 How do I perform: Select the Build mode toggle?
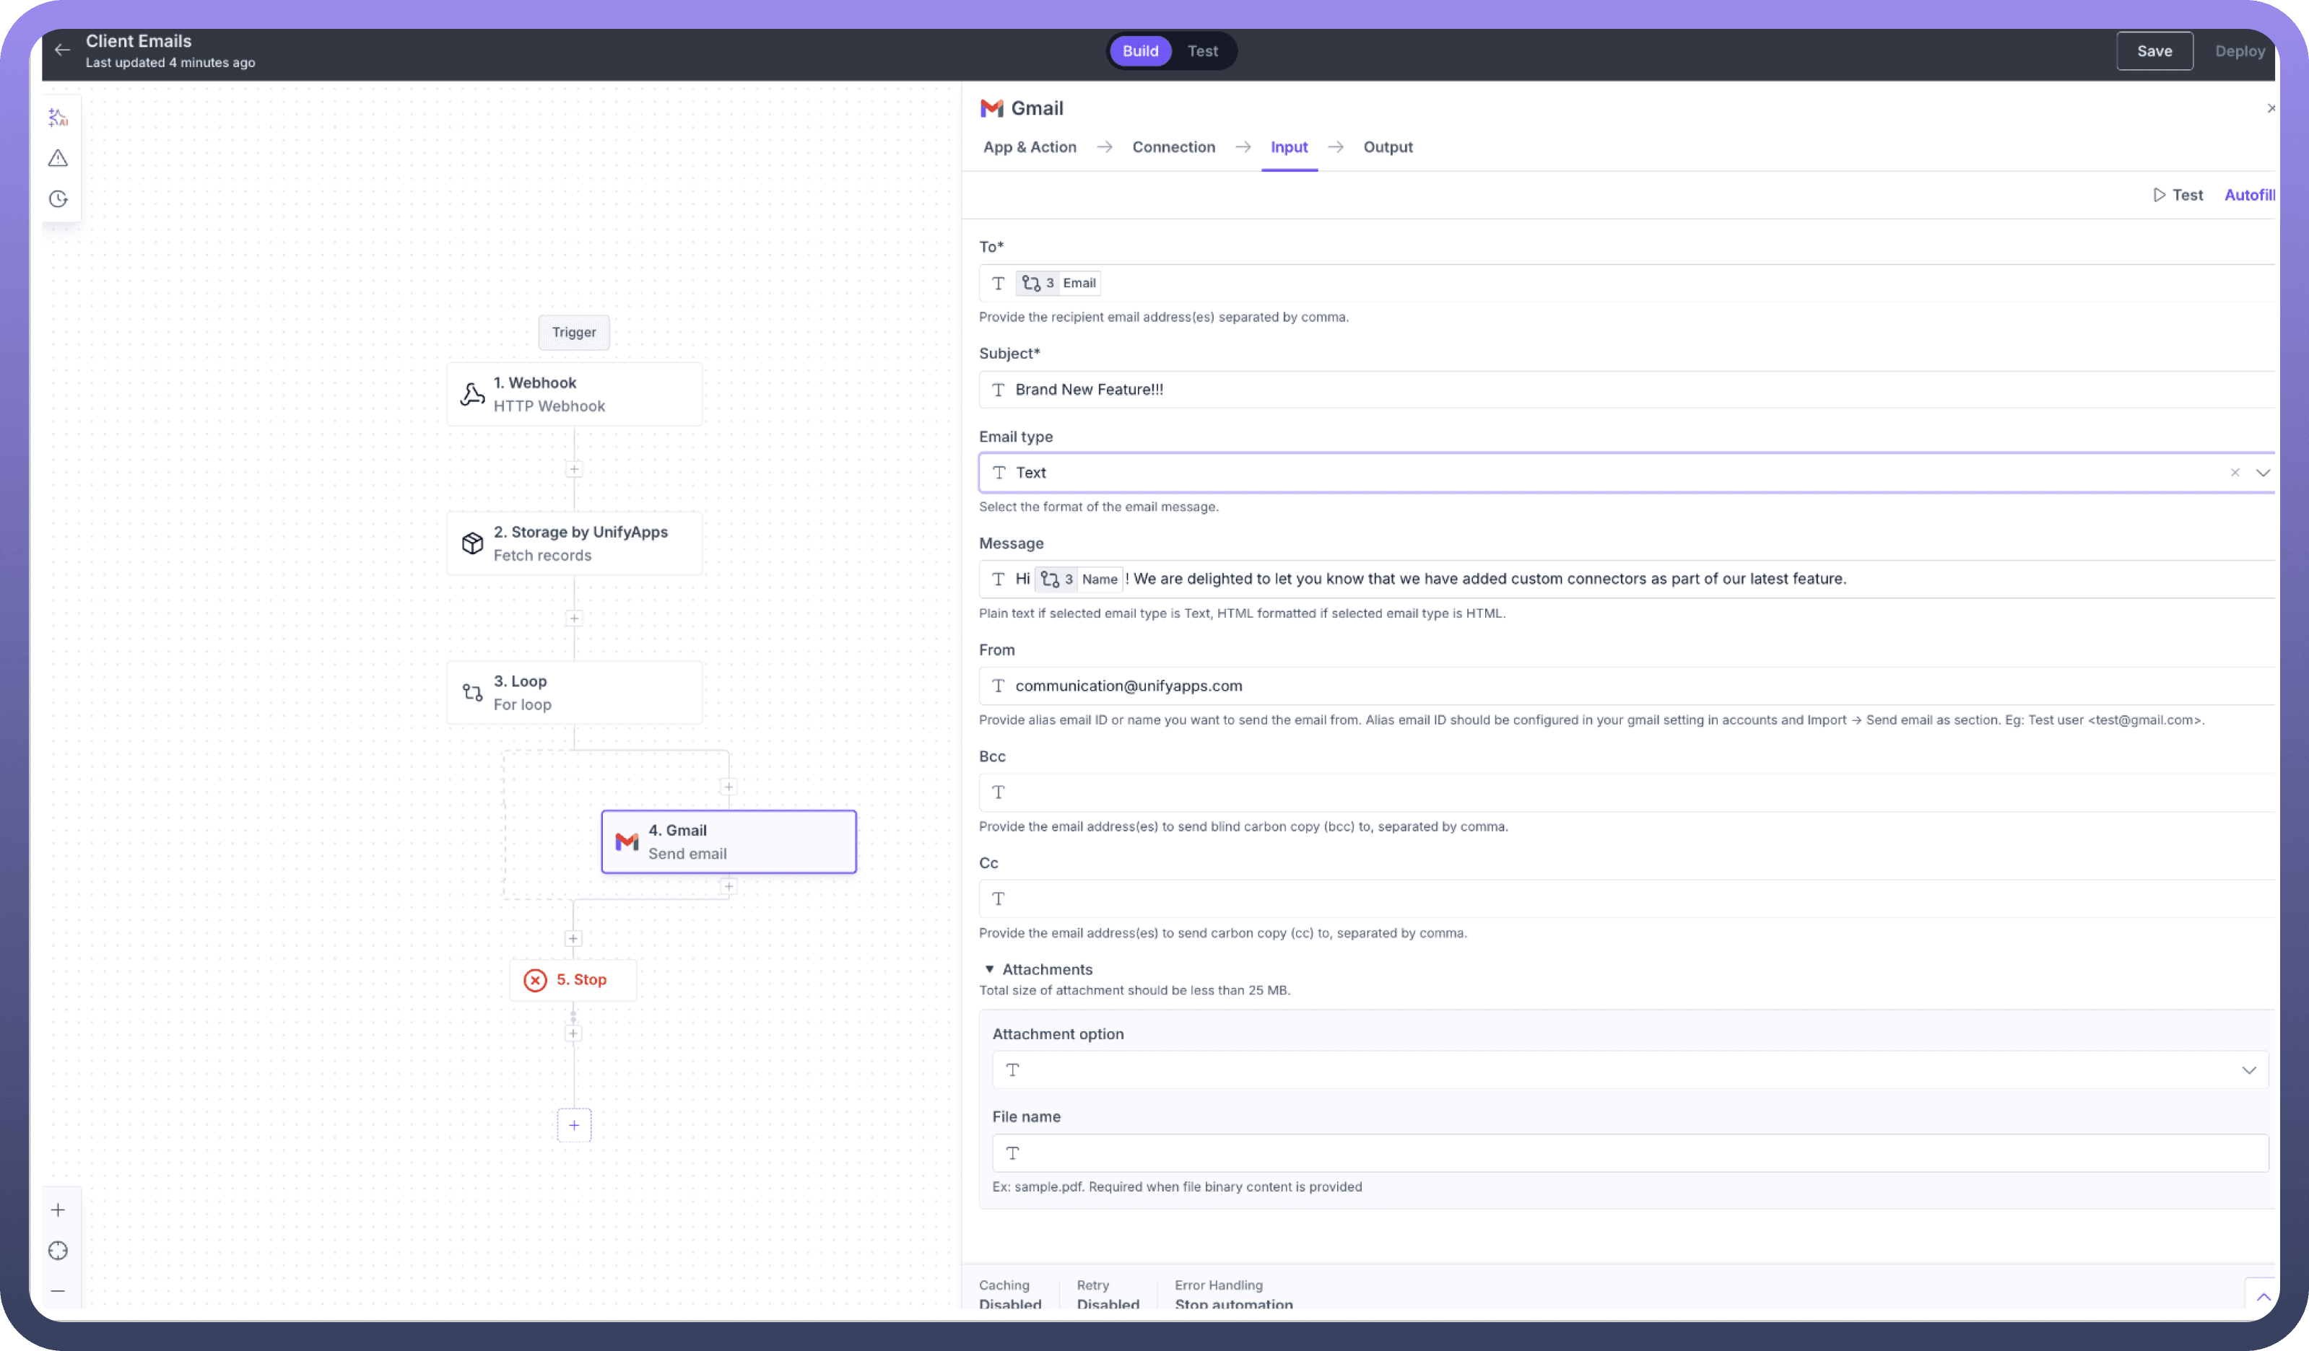click(1140, 51)
